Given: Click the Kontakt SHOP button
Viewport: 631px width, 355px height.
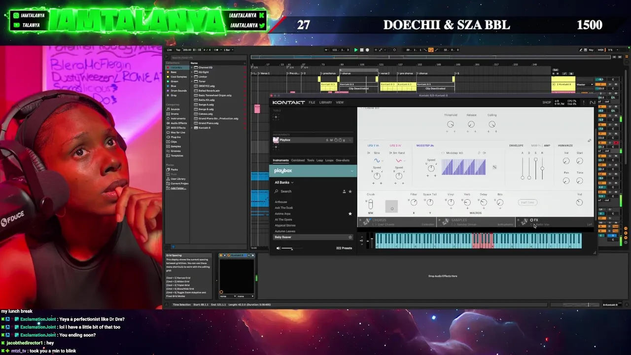Looking at the screenshot, I should (547, 103).
